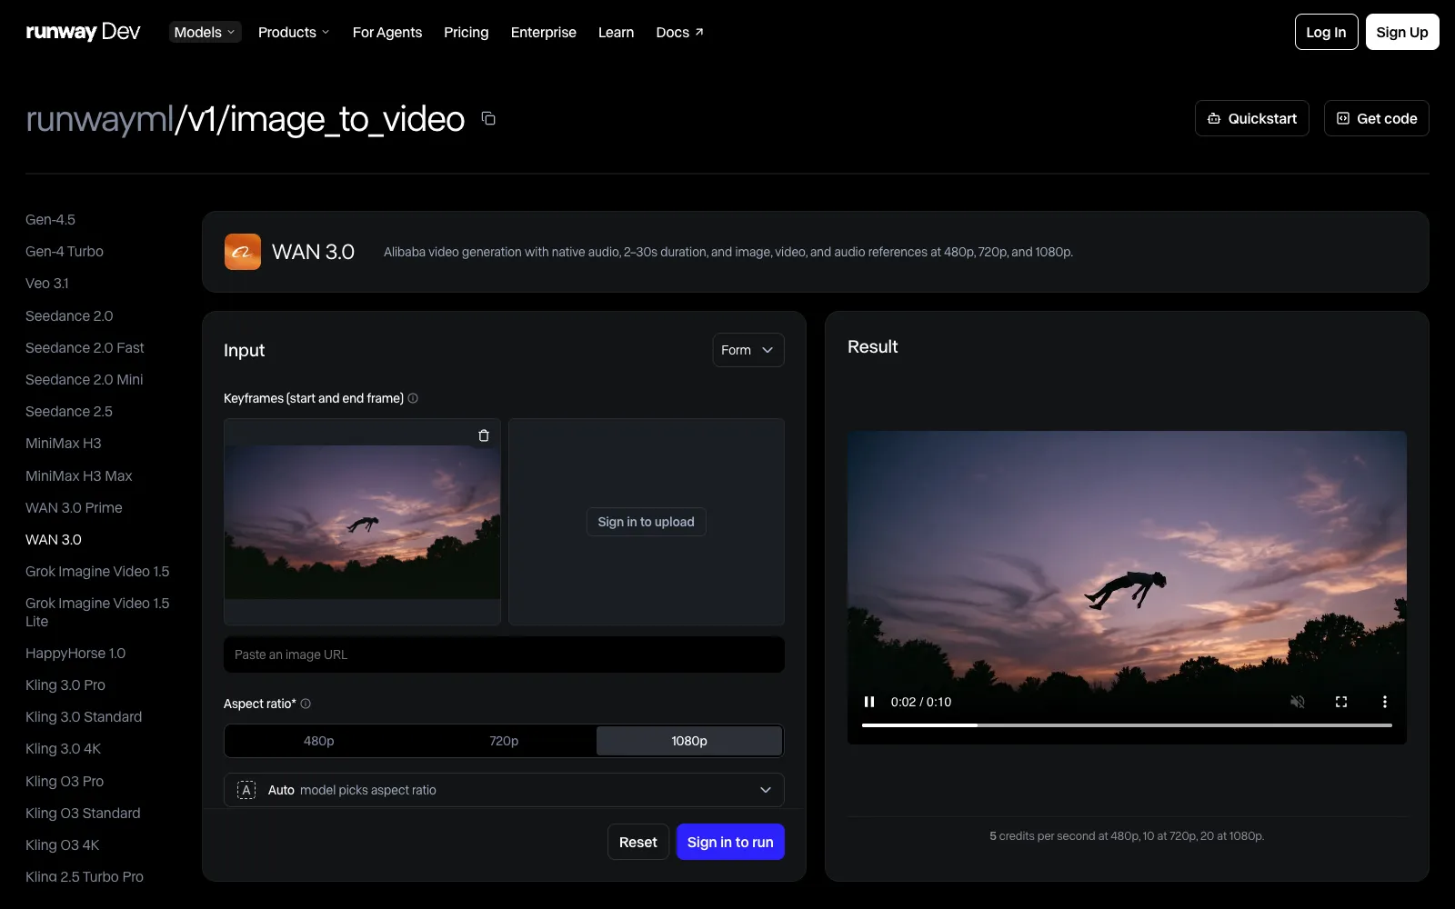The image size is (1455, 909).
Task: Select Seedance 2.0 Mini model
Action: click(x=85, y=379)
